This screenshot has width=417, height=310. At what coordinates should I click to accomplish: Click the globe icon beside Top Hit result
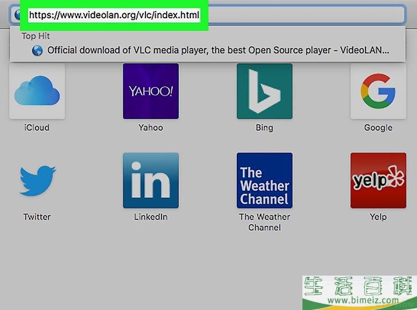click(37, 50)
